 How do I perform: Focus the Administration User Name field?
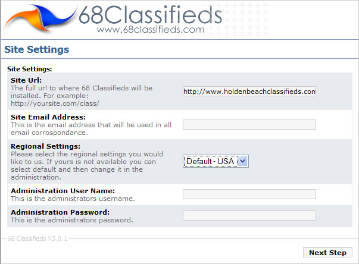coord(249,194)
